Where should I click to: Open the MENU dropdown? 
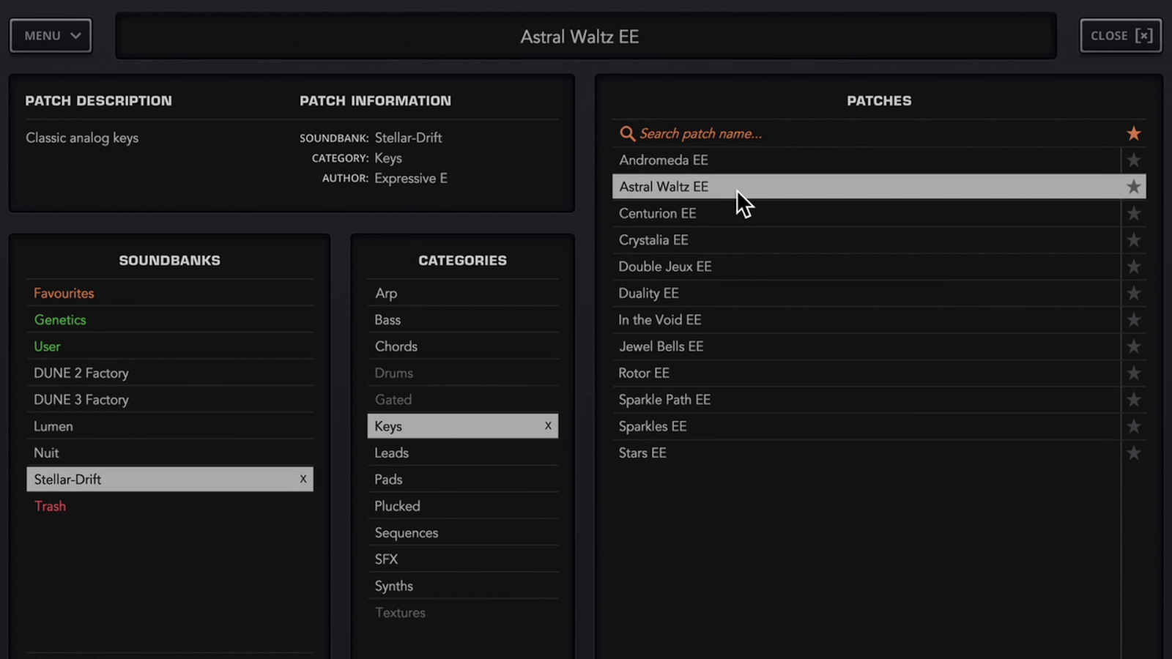(x=51, y=36)
